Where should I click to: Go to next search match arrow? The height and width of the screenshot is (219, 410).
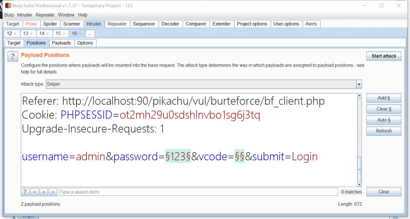53,192
